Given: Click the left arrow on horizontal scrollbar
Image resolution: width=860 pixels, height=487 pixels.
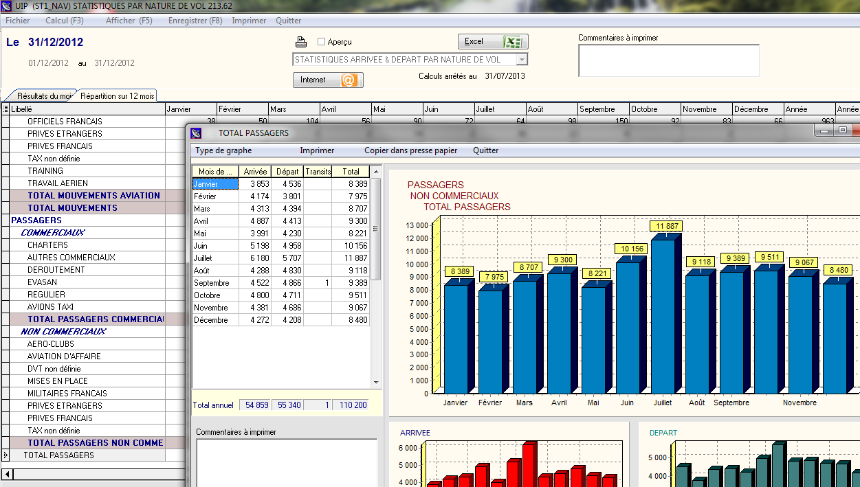Looking at the screenshot, I should [x=7, y=475].
